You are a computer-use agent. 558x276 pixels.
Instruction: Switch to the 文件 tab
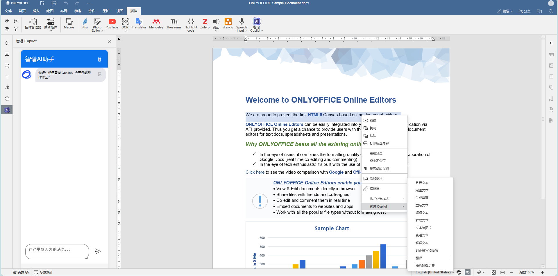click(8, 11)
